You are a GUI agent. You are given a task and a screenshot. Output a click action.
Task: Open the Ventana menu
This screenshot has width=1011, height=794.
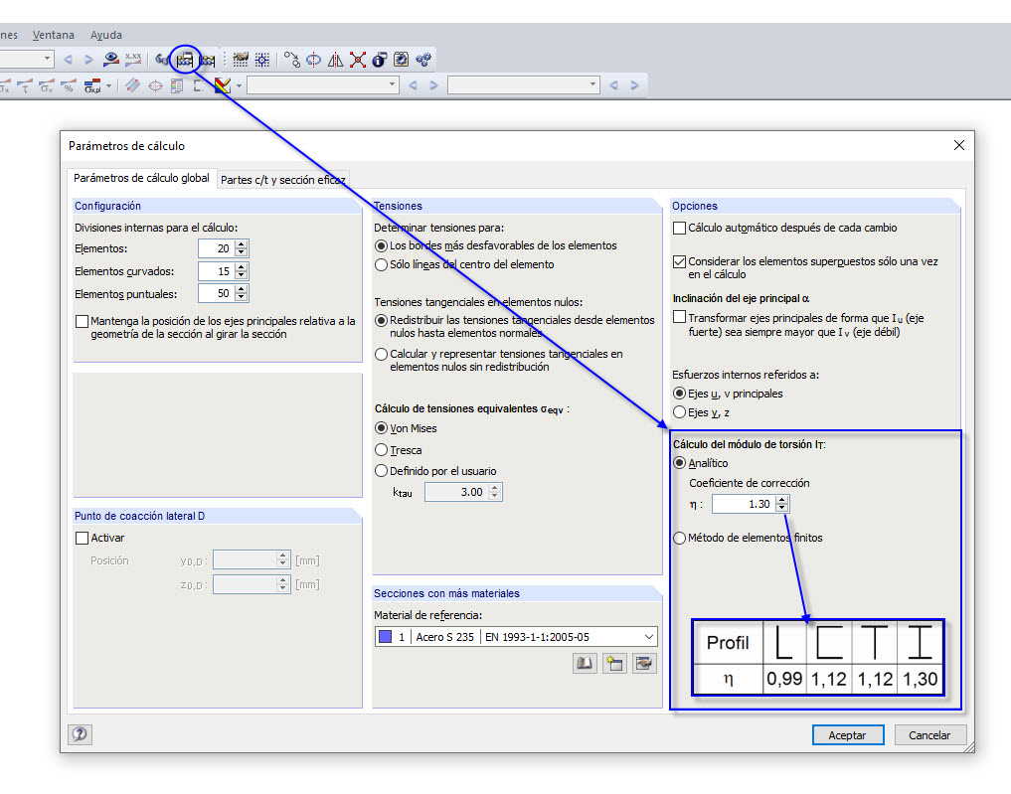54,35
